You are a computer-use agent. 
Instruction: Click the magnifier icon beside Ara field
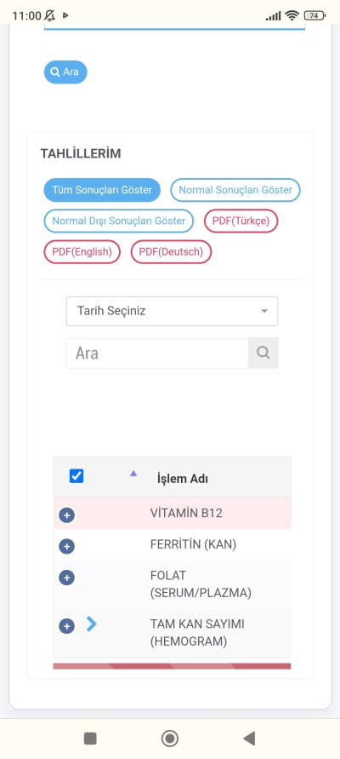pyautogui.click(x=263, y=353)
